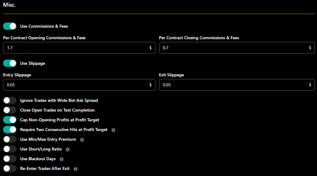Open info icon for Require Two Consecutive Hits
The image size is (317, 176).
113,130
